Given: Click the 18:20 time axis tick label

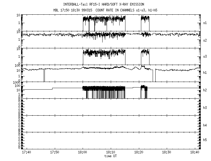Looking at the screenshot, I should point(139,153).
